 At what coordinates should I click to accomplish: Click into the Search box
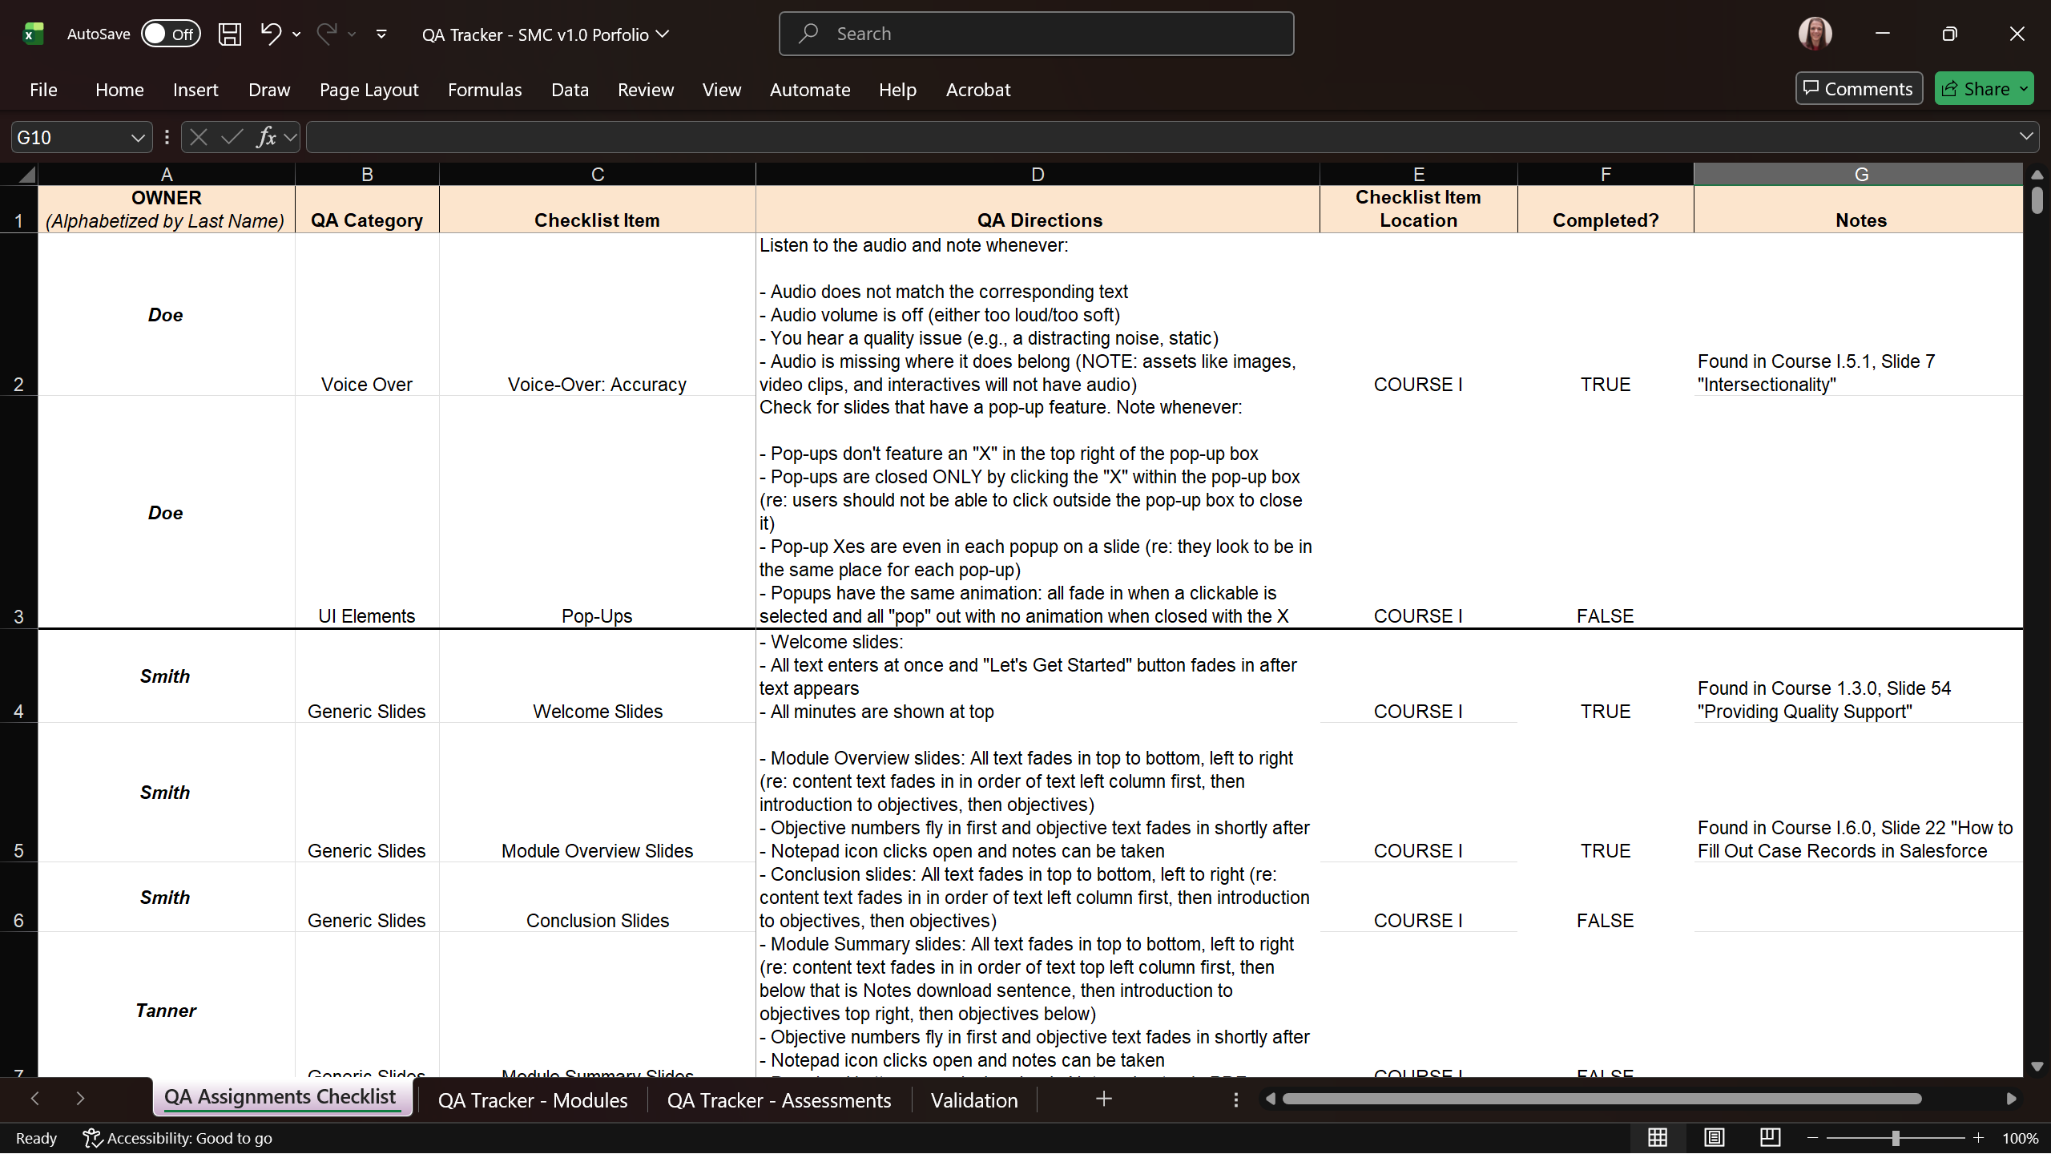(1036, 34)
